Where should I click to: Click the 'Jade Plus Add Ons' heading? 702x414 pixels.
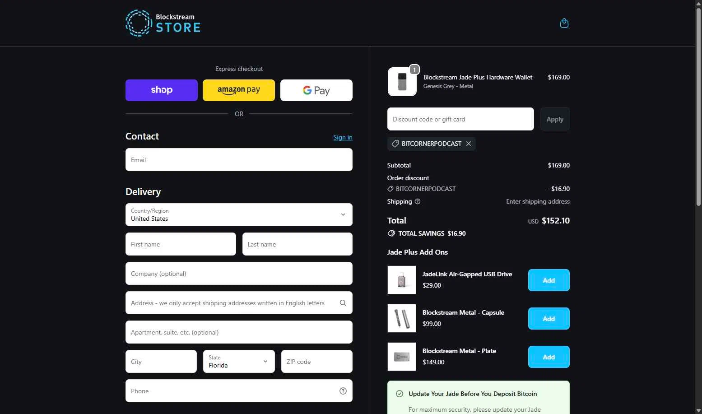[x=418, y=252]
